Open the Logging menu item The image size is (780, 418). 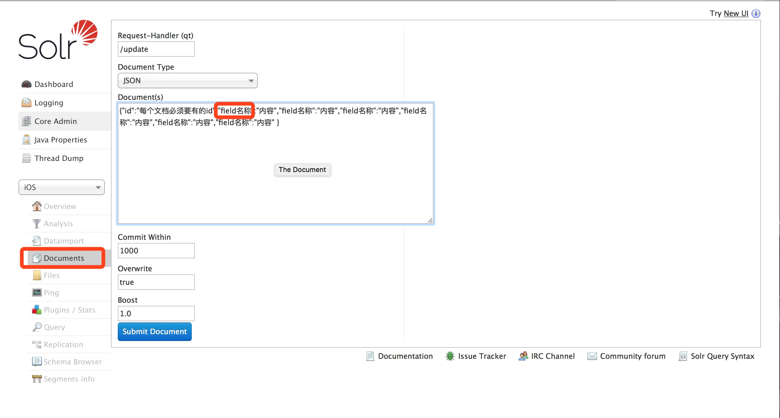coord(65,103)
